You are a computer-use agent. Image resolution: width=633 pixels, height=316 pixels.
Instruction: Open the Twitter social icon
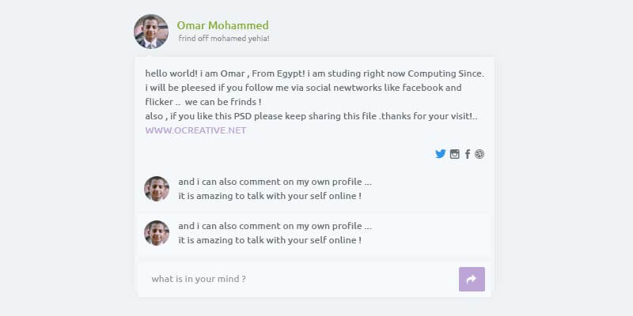coord(441,154)
